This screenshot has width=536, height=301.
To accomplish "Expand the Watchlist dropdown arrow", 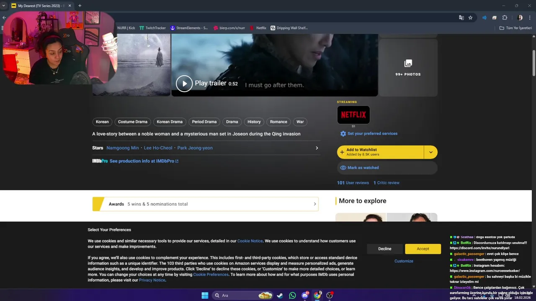I will [431, 152].
